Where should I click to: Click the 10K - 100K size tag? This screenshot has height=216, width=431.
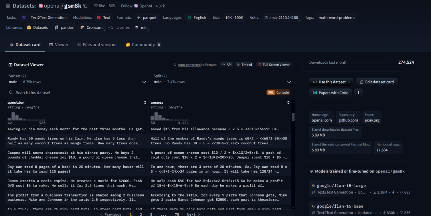point(234,18)
